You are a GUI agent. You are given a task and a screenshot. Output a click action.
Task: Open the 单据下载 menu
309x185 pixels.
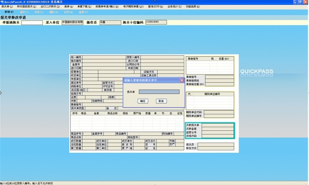85,7
